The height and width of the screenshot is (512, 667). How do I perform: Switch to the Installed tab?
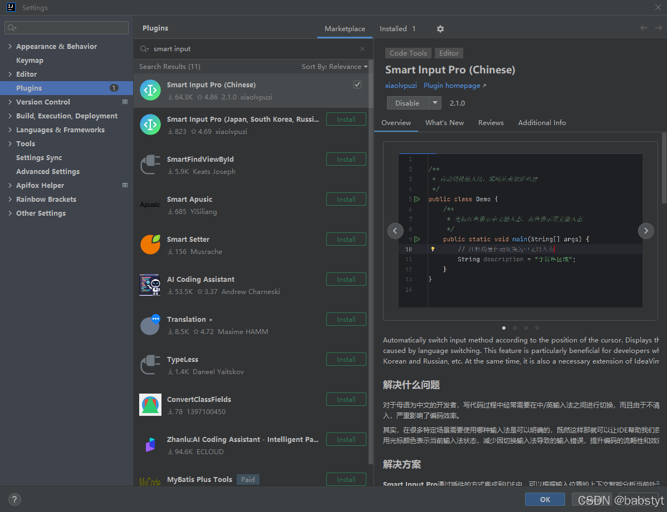pos(398,28)
